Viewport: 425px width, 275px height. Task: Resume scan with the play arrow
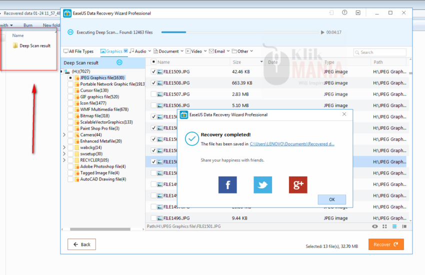pyautogui.click(x=322, y=32)
